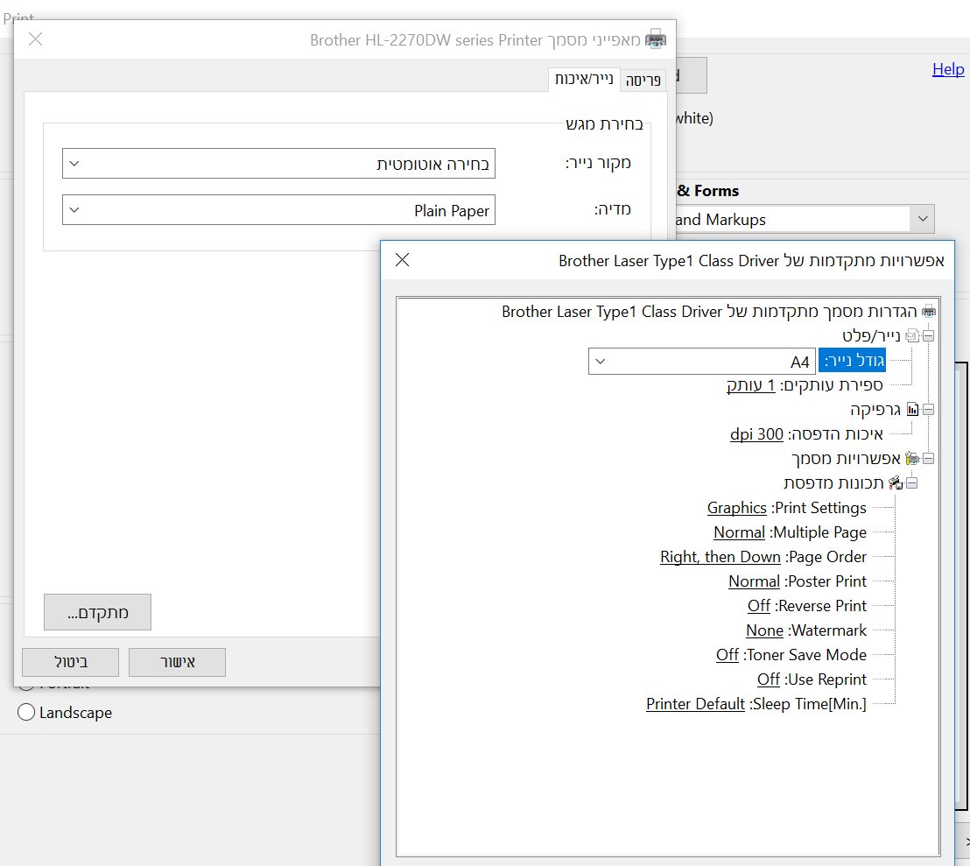Collapse the אפשרויות מסמך tree node
The height and width of the screenshot is (866, 970).
point(929,458)
